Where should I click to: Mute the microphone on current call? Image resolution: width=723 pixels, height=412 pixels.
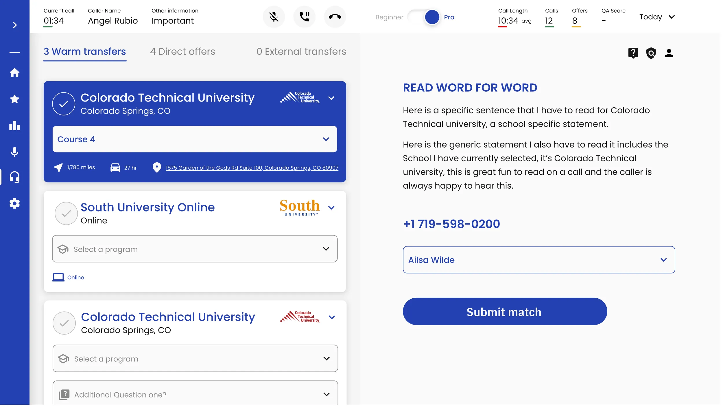(x=274, y=17)
